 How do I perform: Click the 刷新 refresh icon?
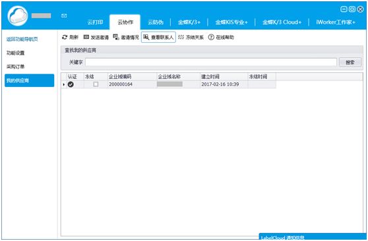point(65,37)
